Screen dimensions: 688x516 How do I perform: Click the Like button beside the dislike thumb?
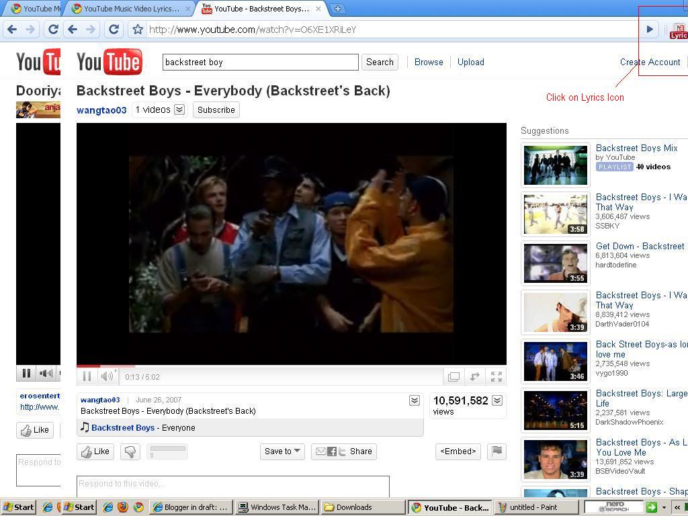[95, 451]
